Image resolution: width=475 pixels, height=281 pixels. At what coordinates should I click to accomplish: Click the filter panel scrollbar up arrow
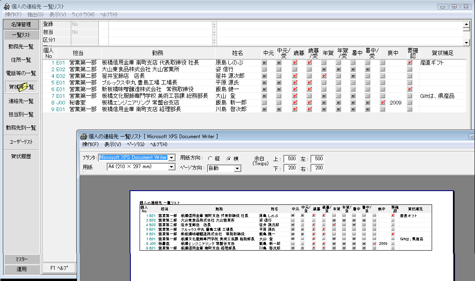pyautogui.click(x=467, y=24)
